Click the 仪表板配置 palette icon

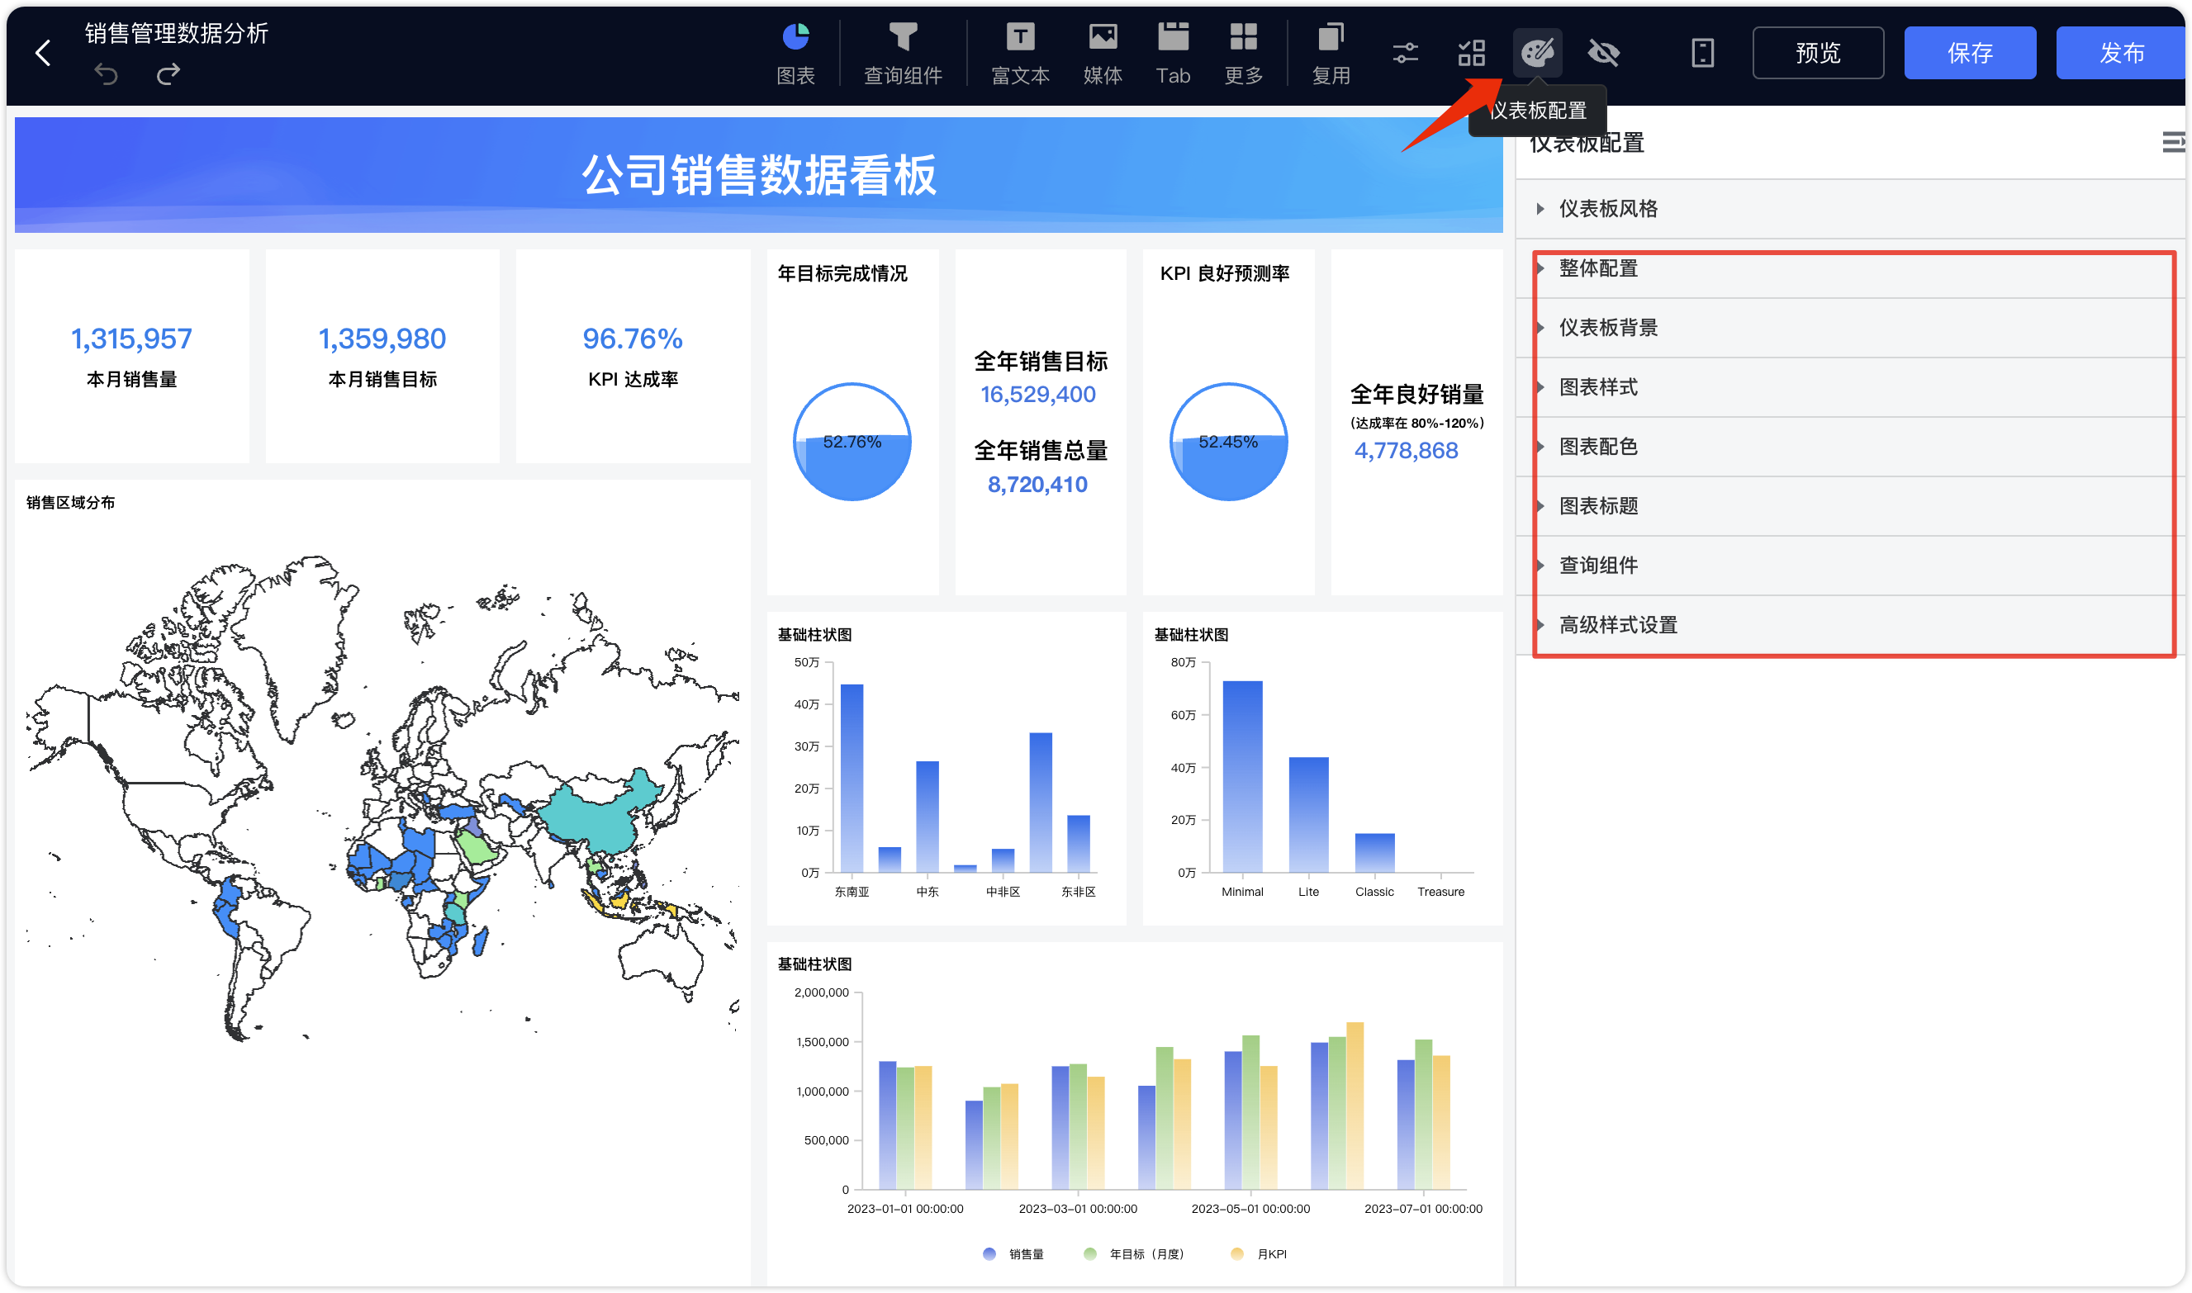pyautogui.click(x=1537, y=52)
